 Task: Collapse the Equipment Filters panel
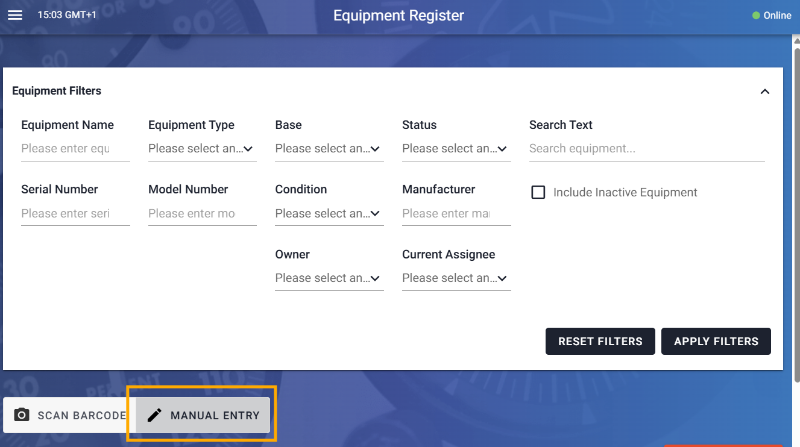point(764,92)
